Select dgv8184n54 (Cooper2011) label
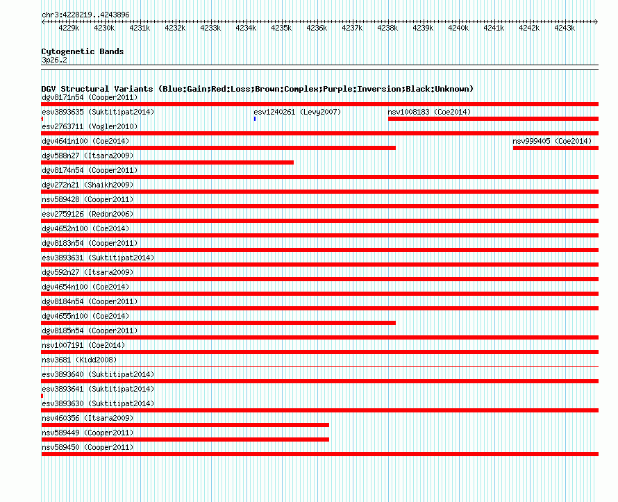This screenshot has height=502, width=618. (x=90, y=301)
